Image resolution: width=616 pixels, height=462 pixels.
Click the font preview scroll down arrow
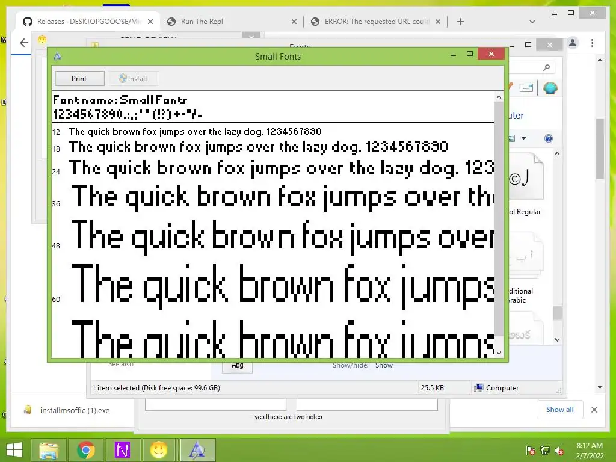pyautogui.click(x=499, y=353)
